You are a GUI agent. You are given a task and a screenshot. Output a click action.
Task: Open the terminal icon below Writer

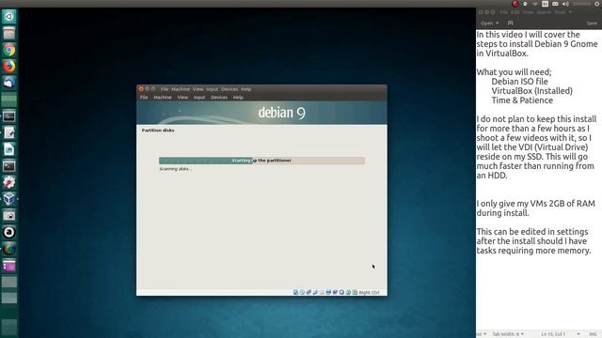(8, 165)
